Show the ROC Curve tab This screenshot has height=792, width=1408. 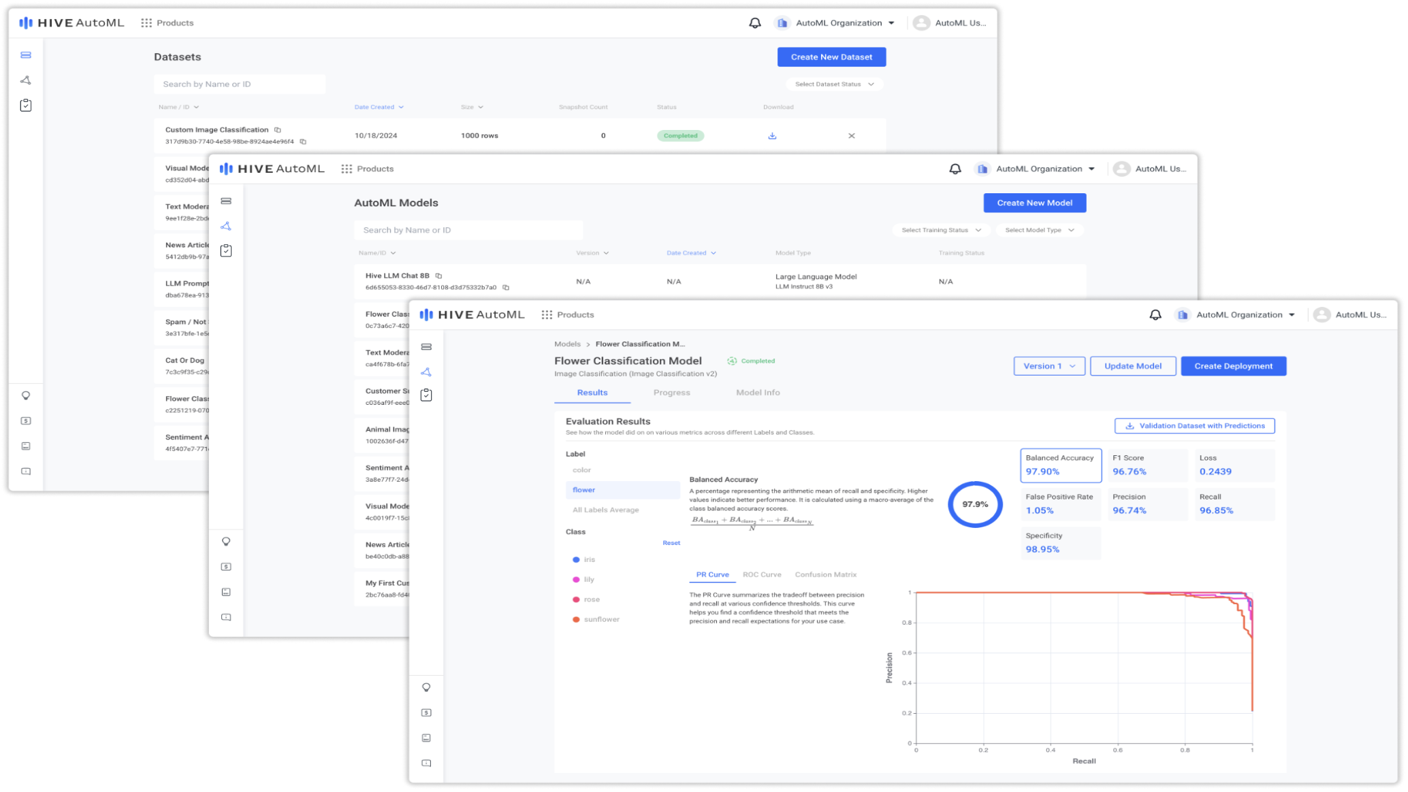pos(762,575)
